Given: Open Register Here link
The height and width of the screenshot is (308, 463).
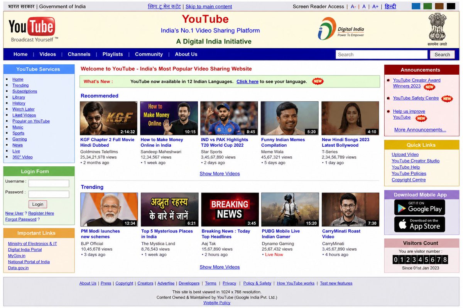Looking at the screenshot, I should click(41, 213).
